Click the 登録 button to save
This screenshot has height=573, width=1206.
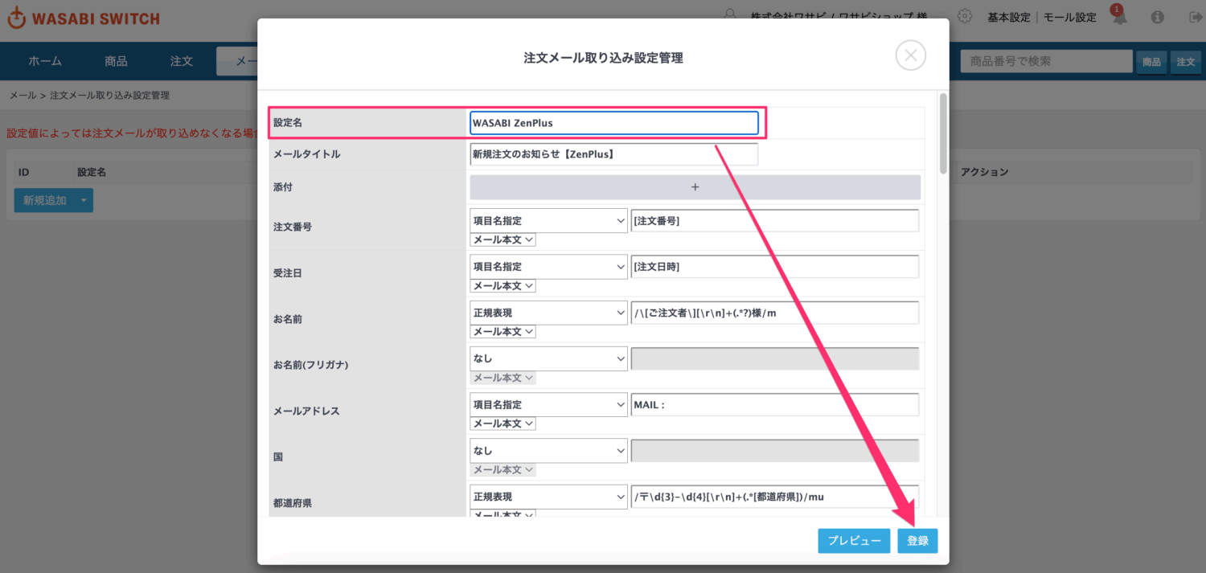[x=917, y=541]
